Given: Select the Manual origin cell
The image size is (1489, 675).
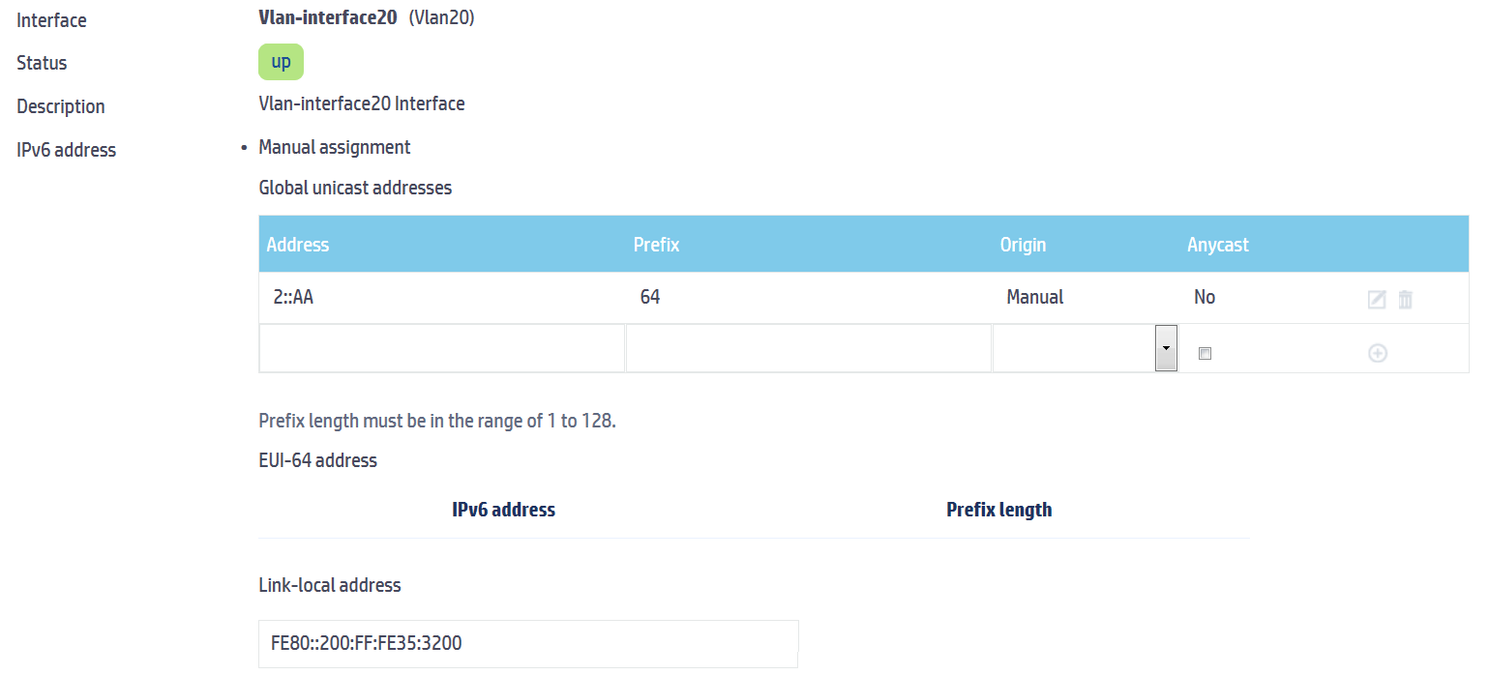Looking at the screenshot, I should 1034,297.
